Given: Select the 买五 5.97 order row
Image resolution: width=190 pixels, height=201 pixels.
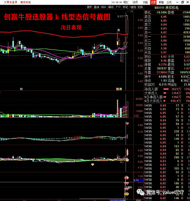Looking at the screenshot, I should [x=167, y=52].
